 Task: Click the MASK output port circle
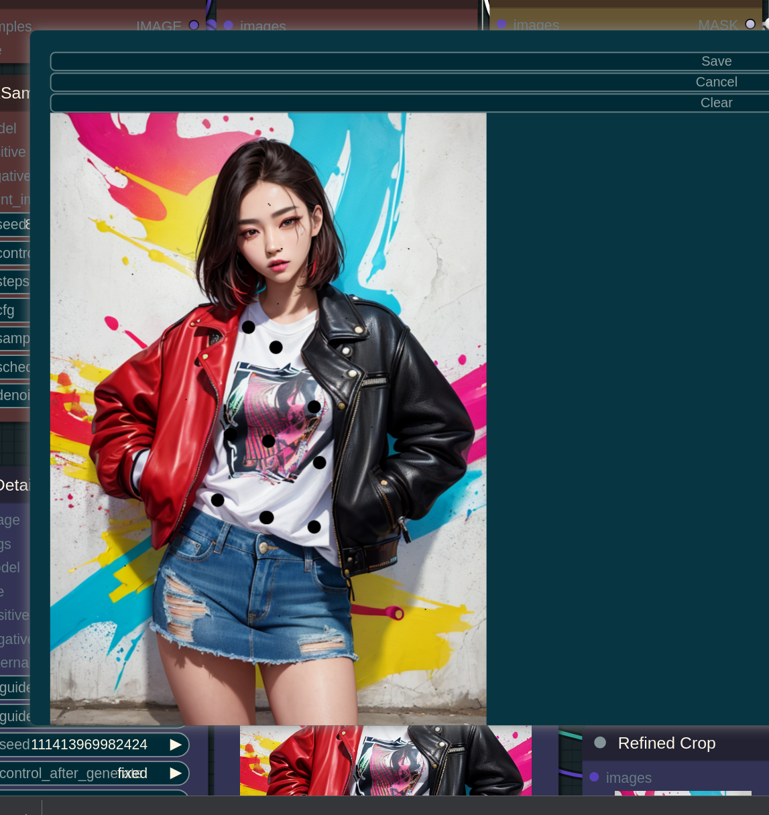coord(750,24)
